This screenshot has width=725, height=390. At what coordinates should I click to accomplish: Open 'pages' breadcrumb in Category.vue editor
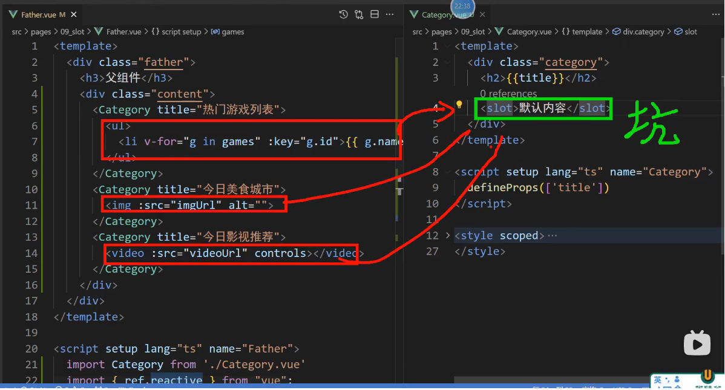pyautogui.click(x=442, y=32)
